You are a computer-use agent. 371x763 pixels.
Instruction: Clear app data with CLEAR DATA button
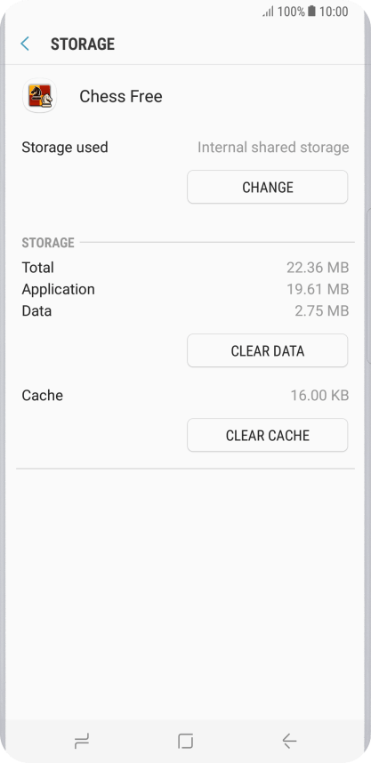(268, 350)
